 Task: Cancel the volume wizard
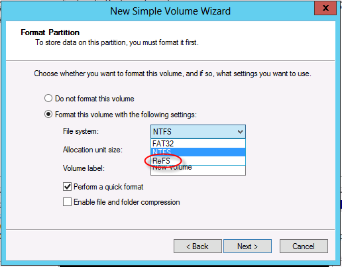point(304,246)
